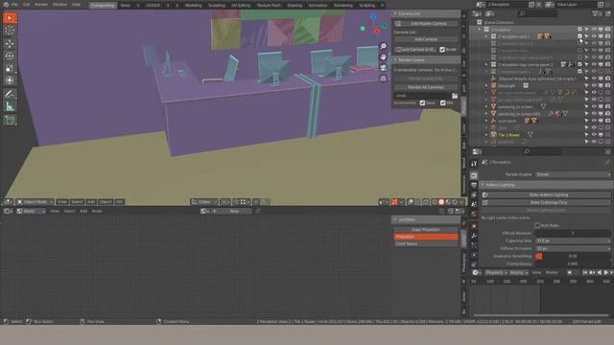614x345 pixels.
Task: Switch to the Shading workspace tab
Action: point(295,5)
